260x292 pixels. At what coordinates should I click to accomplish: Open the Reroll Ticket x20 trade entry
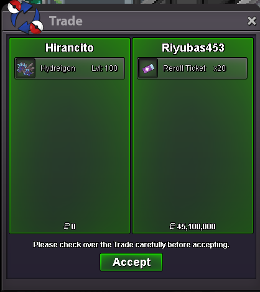(x=192, y=68)
